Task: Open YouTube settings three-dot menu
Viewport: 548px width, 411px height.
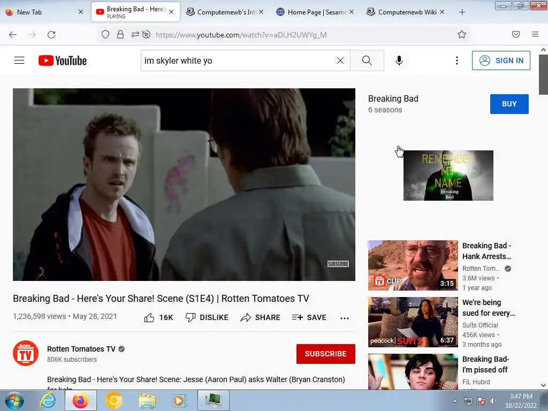Action: coord(457,60)
